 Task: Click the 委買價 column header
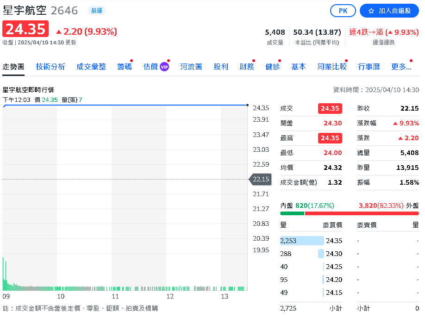[332, 225]
